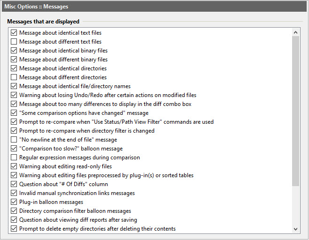Disable Plug-in balloon messages
Image resolution: width=309 pixels, height=240 pixels.
[x=14, y=202]
